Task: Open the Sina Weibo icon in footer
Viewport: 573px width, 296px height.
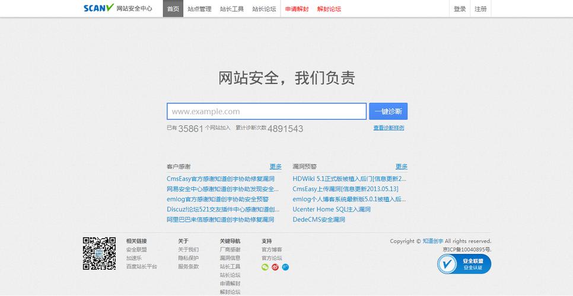Action: (275, 267)
